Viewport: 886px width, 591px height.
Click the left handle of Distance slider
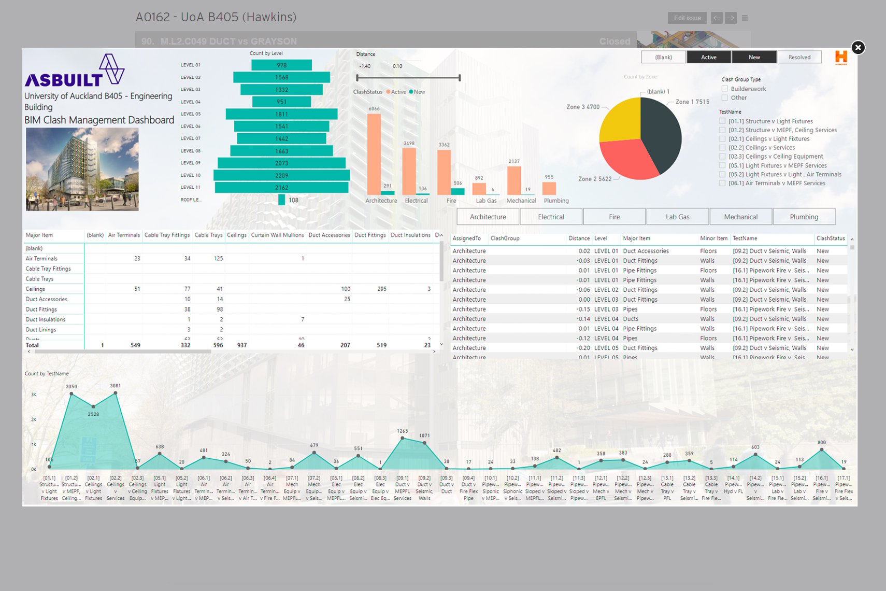click(x=357, y=78)
